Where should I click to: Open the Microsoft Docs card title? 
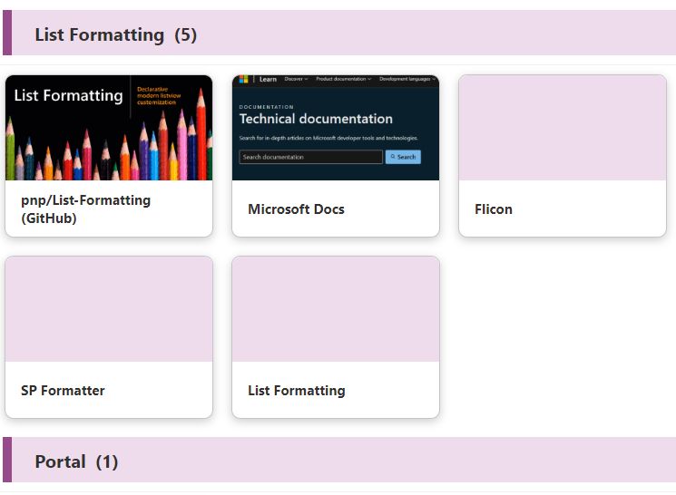[296, 209]
